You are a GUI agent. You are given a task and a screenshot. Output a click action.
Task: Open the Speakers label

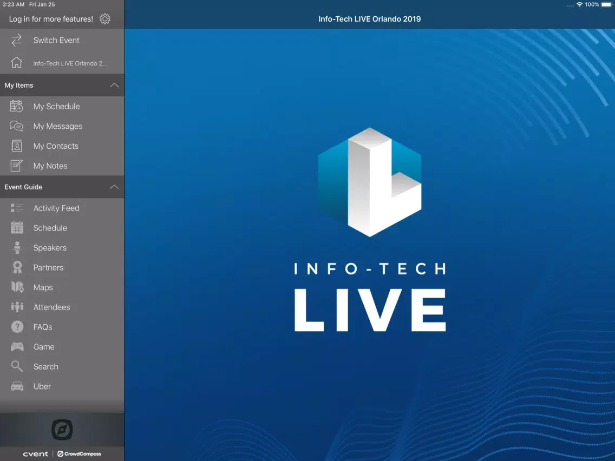click(x=50, y=248)
